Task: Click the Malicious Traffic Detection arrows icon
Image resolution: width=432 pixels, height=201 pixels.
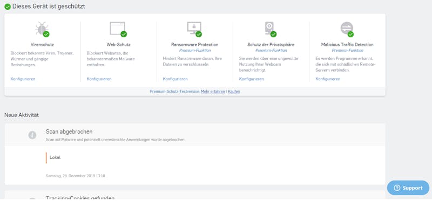Action: point(347,29)
